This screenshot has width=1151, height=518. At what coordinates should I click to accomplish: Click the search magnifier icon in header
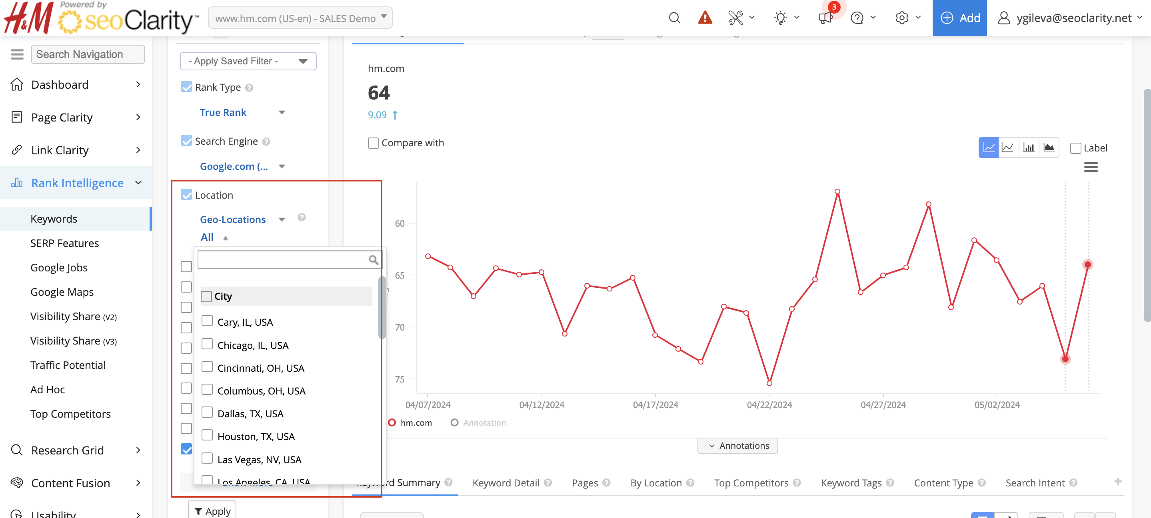[x=674, y=18]
